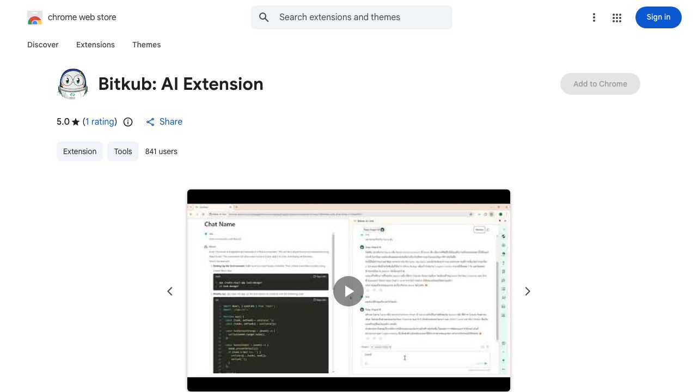Click the Add to Chrome button
The height and width of the screenshot is (392, 697).
(600, 84)
